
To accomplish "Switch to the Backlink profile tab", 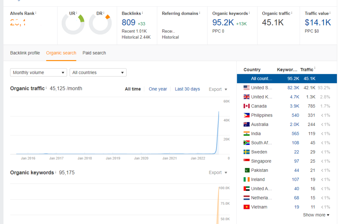I will pyautogui.click(x=25, y=53).
